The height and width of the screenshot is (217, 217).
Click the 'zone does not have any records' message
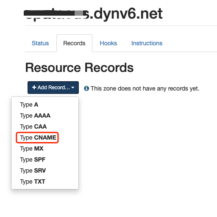(x=145, y=88)
